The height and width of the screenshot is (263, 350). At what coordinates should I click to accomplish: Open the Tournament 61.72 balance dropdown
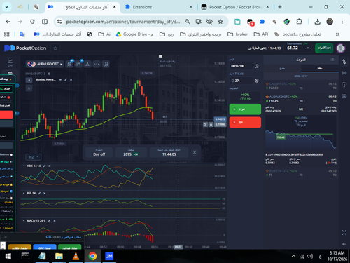point(298,48)
